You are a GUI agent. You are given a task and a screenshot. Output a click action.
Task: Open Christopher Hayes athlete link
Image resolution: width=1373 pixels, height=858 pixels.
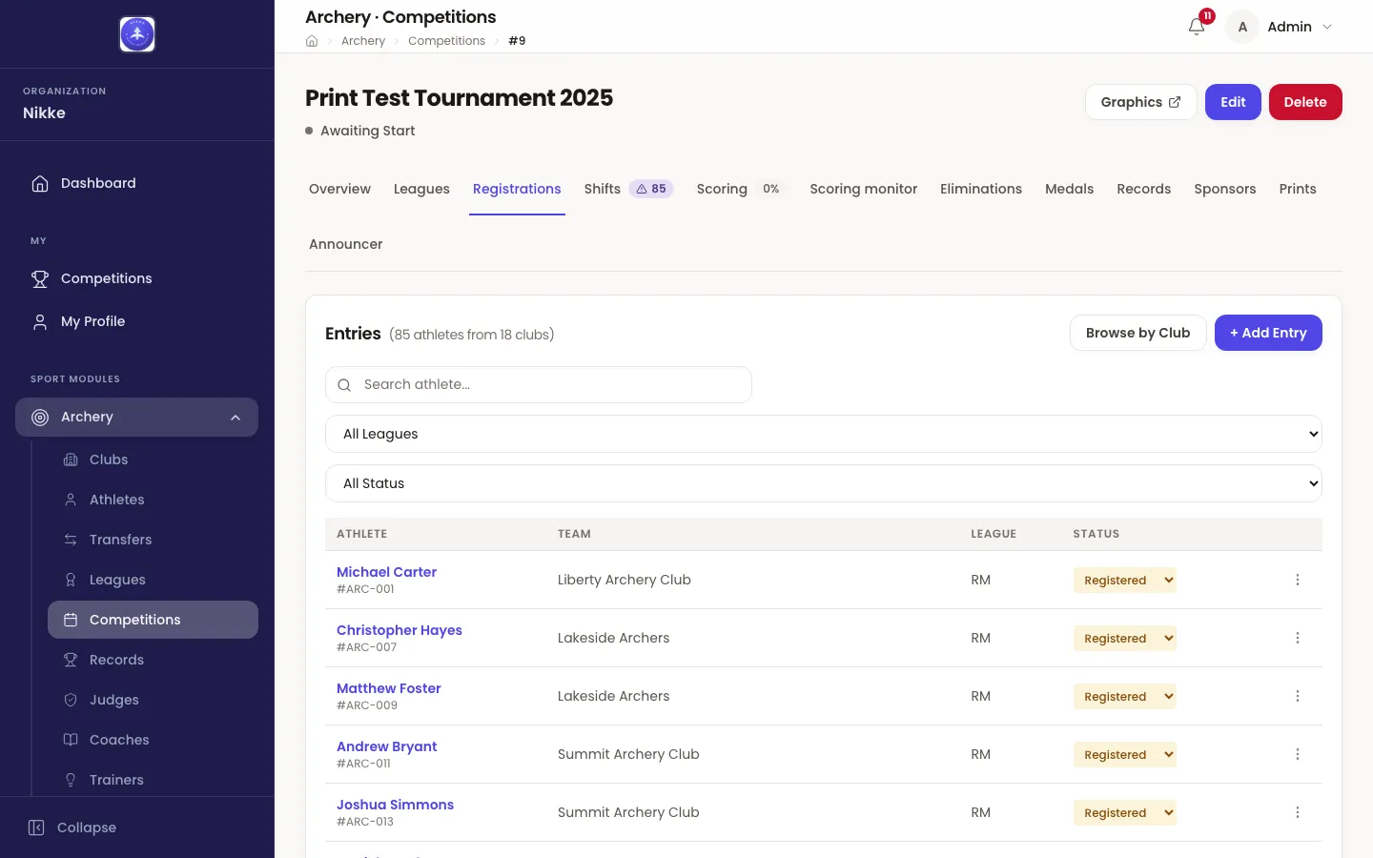tap(400, 630)
